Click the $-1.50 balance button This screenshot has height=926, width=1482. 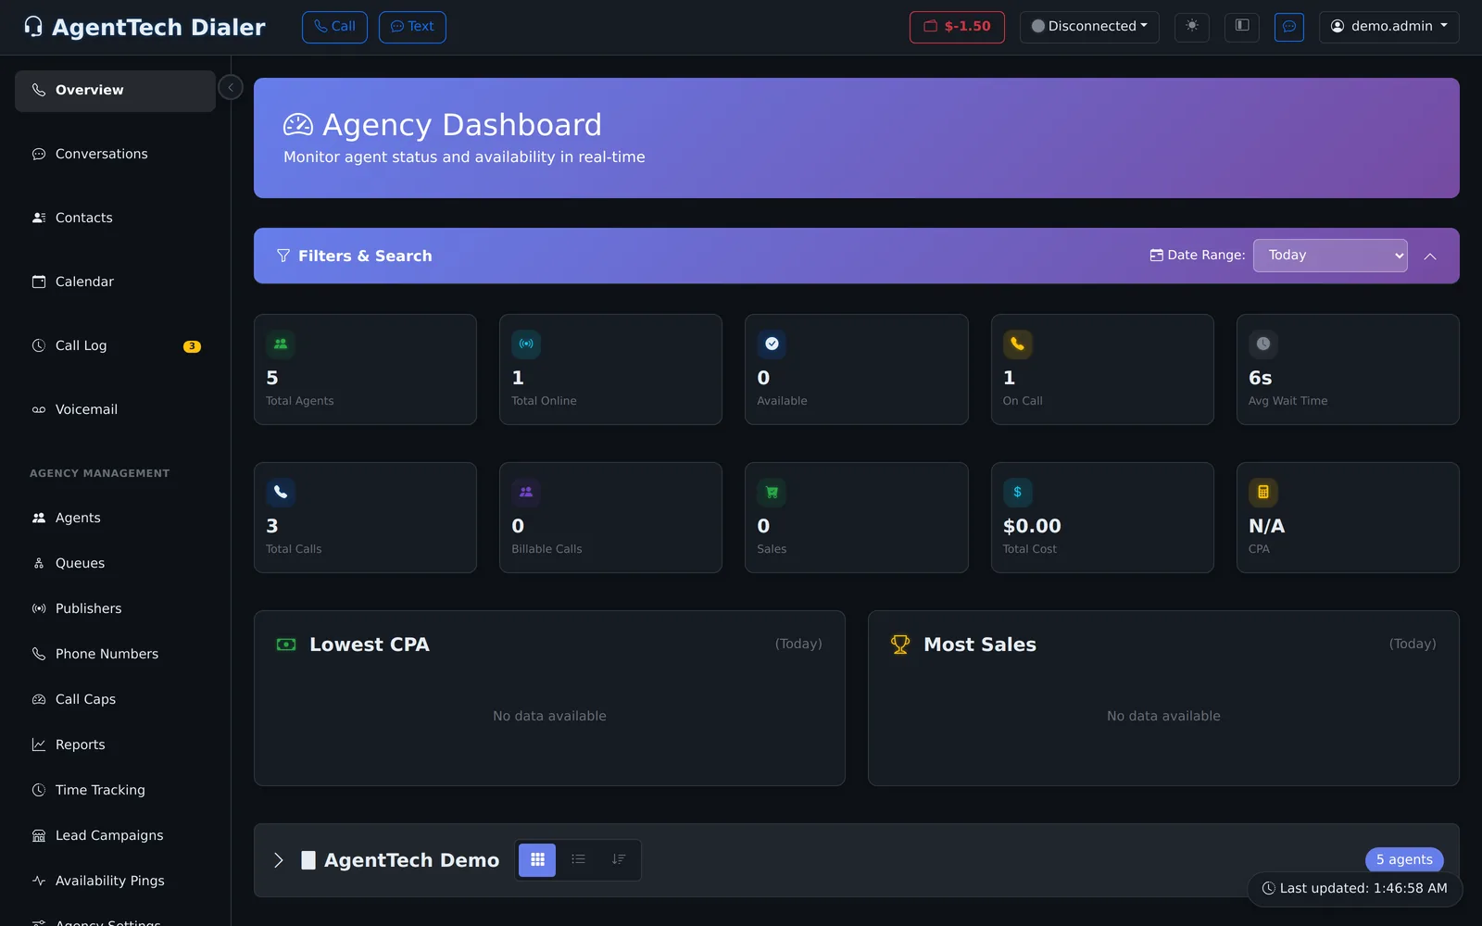[x=957, y=27]
